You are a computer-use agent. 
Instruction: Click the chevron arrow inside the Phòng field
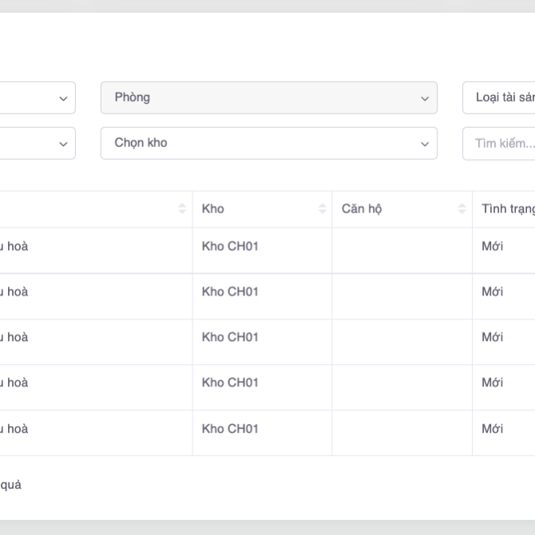(x=424, y=98)
